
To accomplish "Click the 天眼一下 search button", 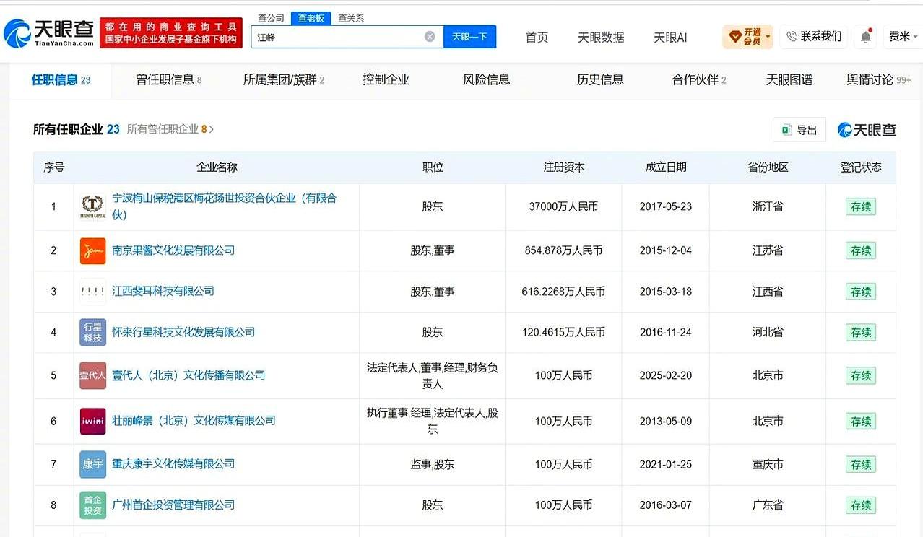I will (x=469, y=37).
